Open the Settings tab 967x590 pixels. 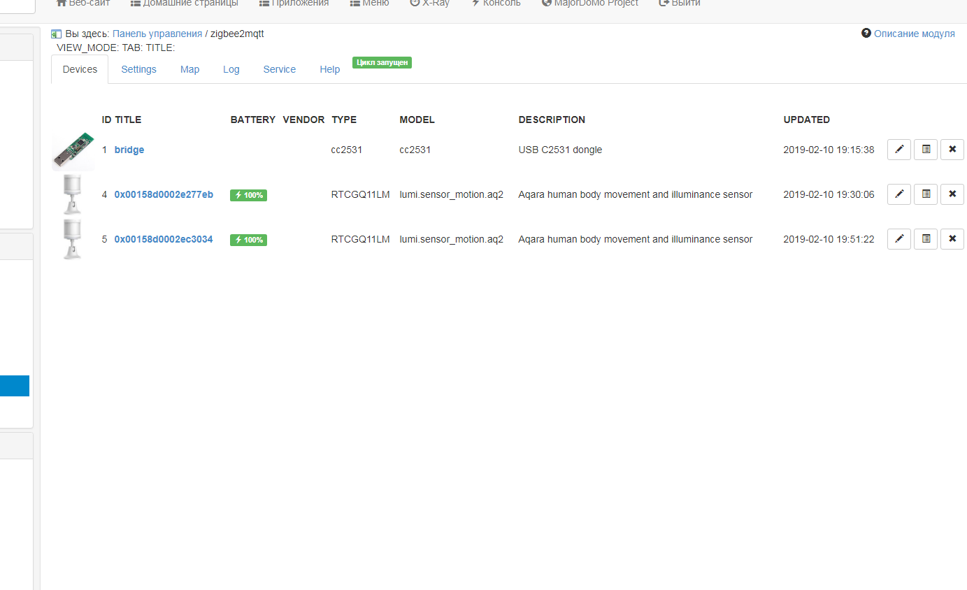[x=138, y=69]
